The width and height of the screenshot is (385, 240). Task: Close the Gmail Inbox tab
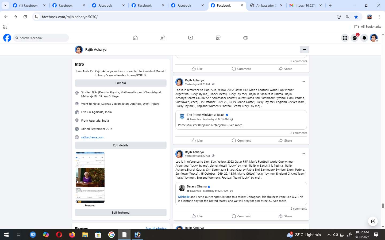pyautogui.click(x=321, y=5)
